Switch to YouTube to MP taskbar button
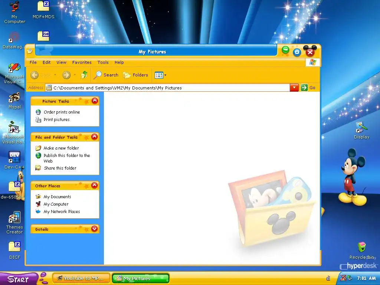Image resolution: width=380 pixels, height=285 pixels. pos(81,278)
